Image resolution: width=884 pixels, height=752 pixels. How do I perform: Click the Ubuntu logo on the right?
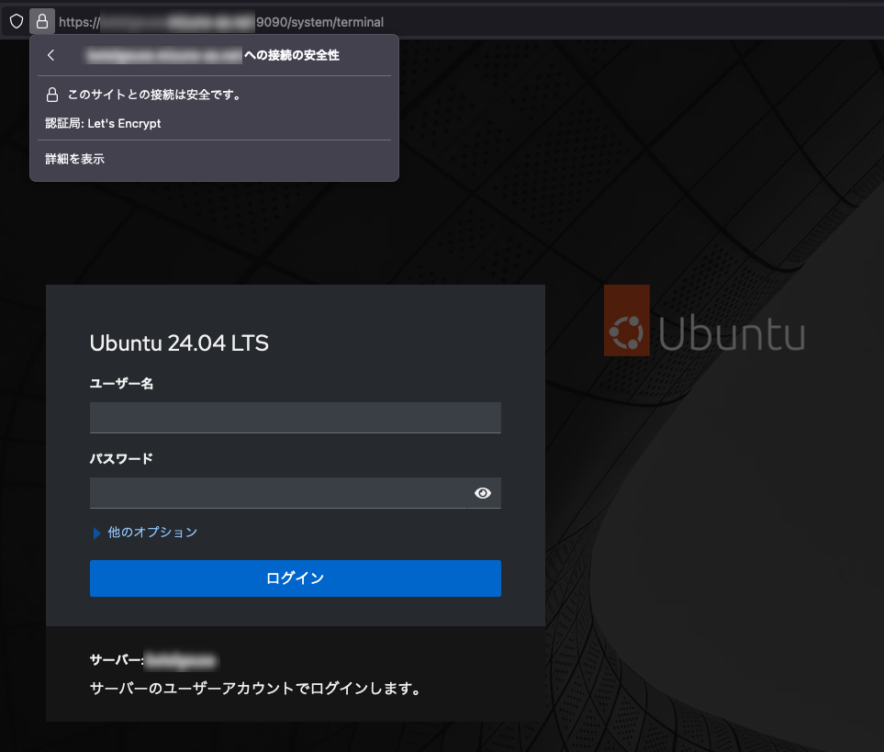(705, 320)
